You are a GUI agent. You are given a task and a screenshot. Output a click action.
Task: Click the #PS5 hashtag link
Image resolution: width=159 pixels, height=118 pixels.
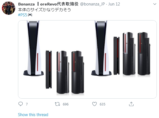click(x=23, y=15)
